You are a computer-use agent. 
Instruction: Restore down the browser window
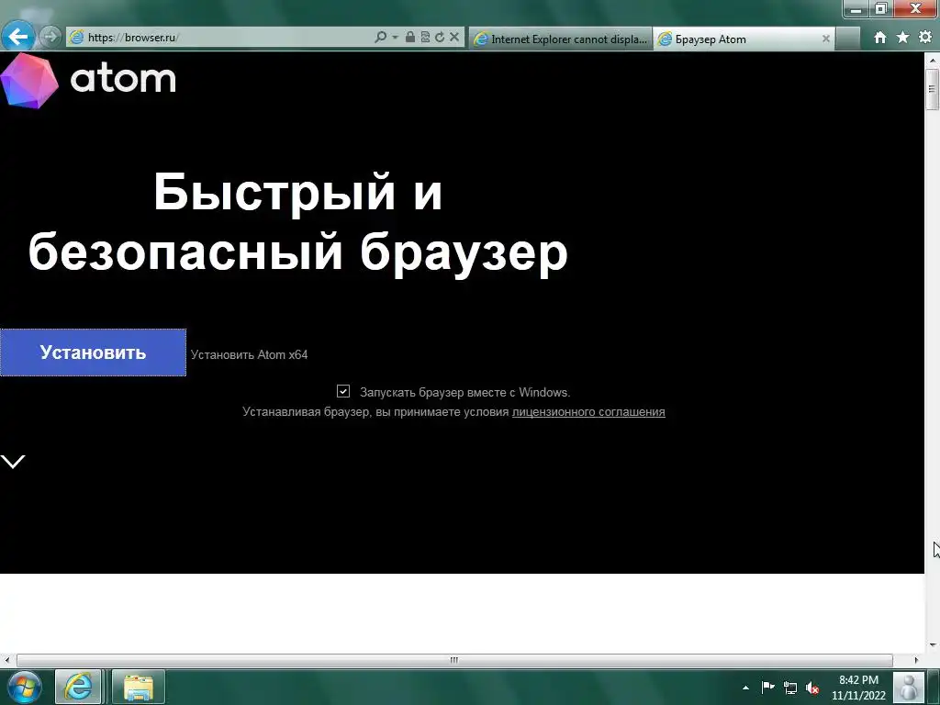[880, 9]
